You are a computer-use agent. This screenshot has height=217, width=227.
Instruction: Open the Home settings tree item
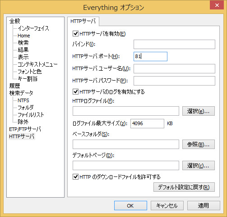point(24,36)
